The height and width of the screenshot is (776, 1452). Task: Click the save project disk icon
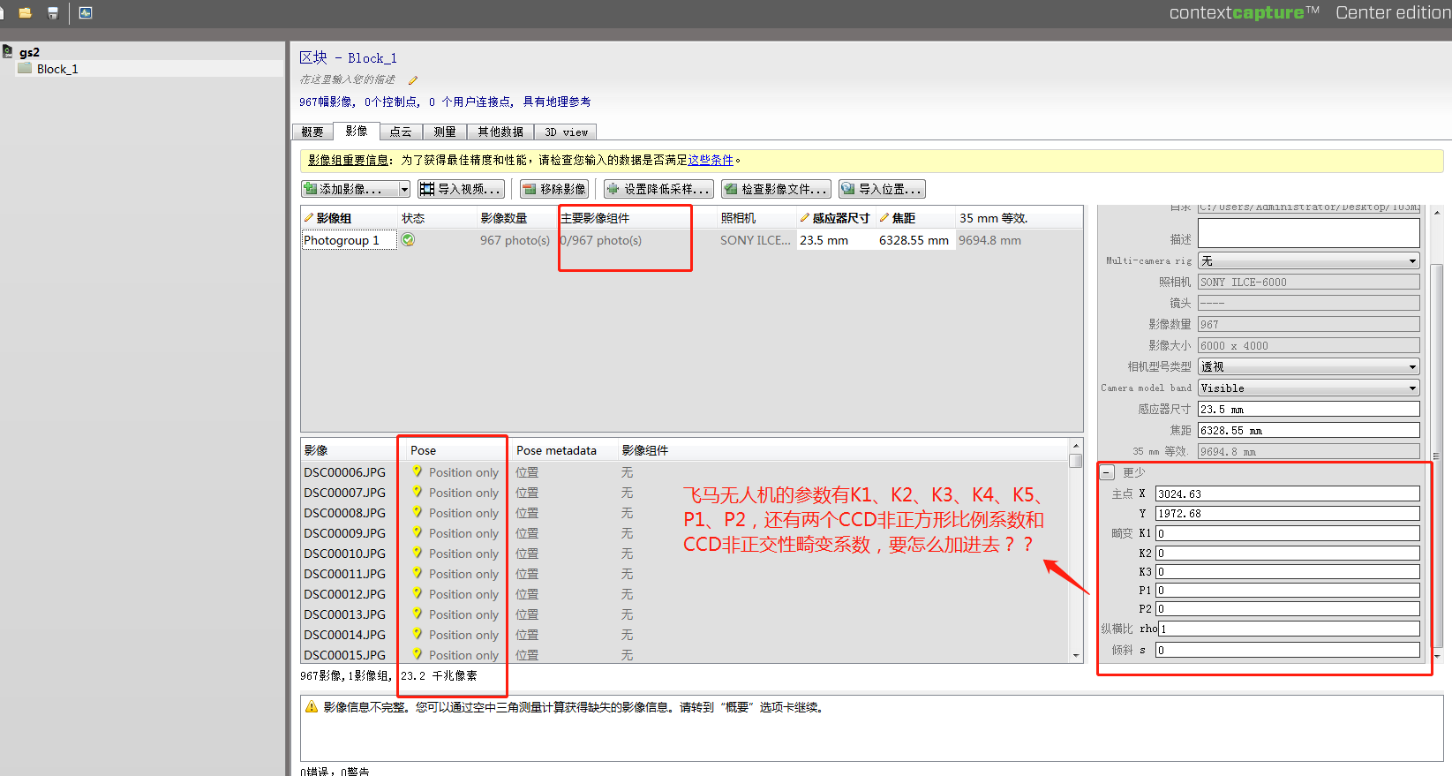53,13
